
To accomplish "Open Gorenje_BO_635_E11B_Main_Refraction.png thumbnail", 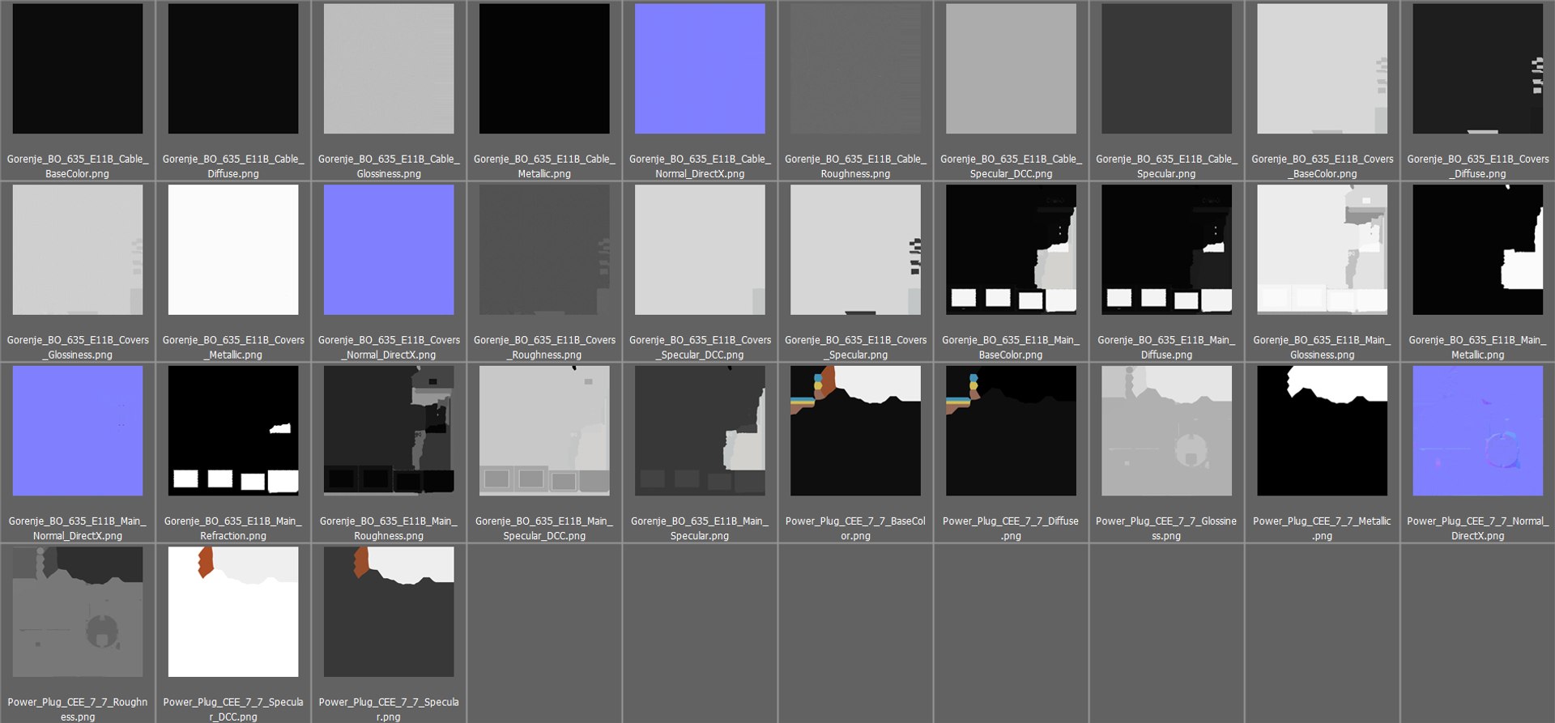I will [x=233, y=431].
